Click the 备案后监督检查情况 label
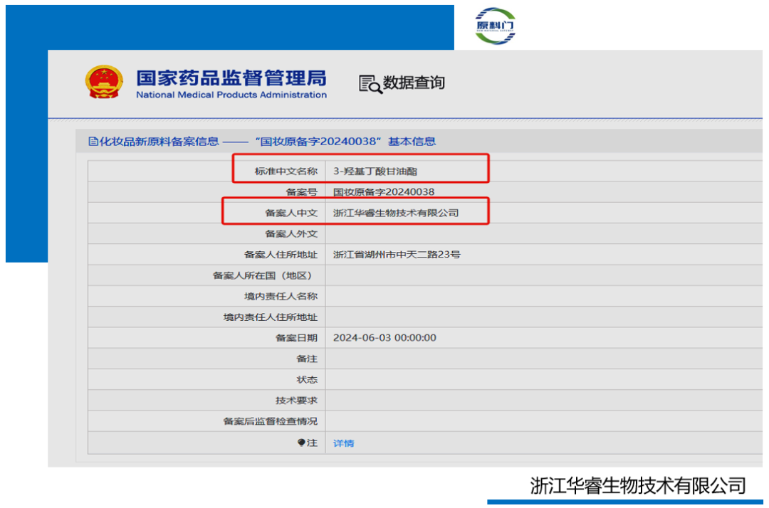Image resolution: width=769 pixels, height=508 pixels. 271,421
